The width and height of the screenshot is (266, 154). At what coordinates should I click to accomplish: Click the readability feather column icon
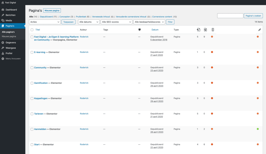click(x=259, y=30)
